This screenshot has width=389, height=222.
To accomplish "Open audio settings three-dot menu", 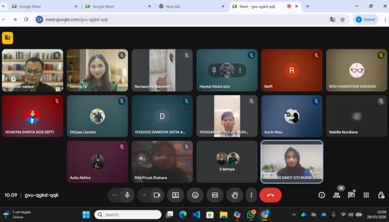I will (x=114, y=195).
